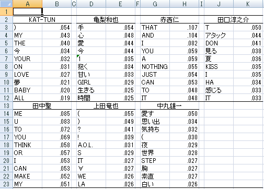The height and width of the screenshot is (189, 264).
Task: Click the cell containing DON
Action: coord(219,43)
